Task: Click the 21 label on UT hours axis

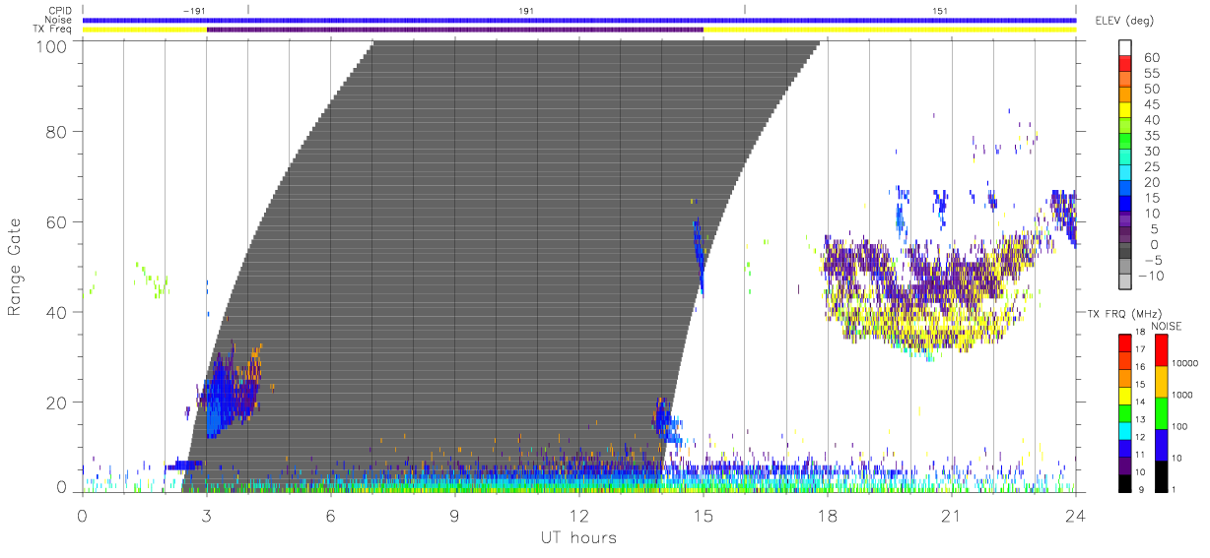Action: click(x=951, y=514)
